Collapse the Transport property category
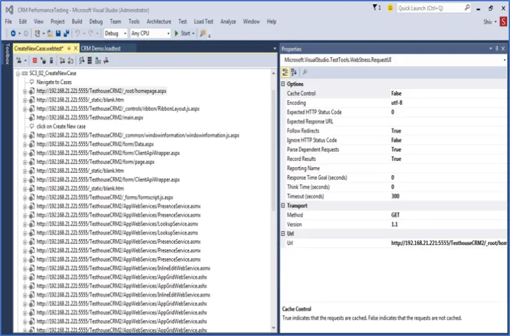This screenshot has height=336, width=510. [284, 206]
